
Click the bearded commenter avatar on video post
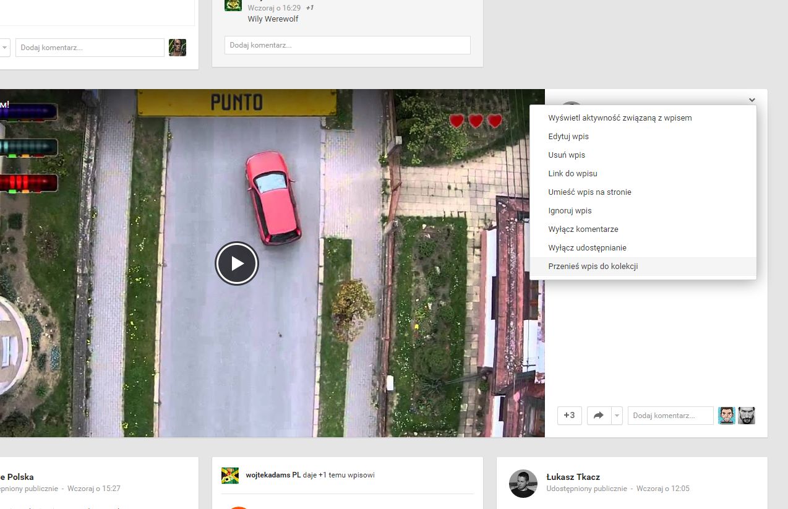747,416
